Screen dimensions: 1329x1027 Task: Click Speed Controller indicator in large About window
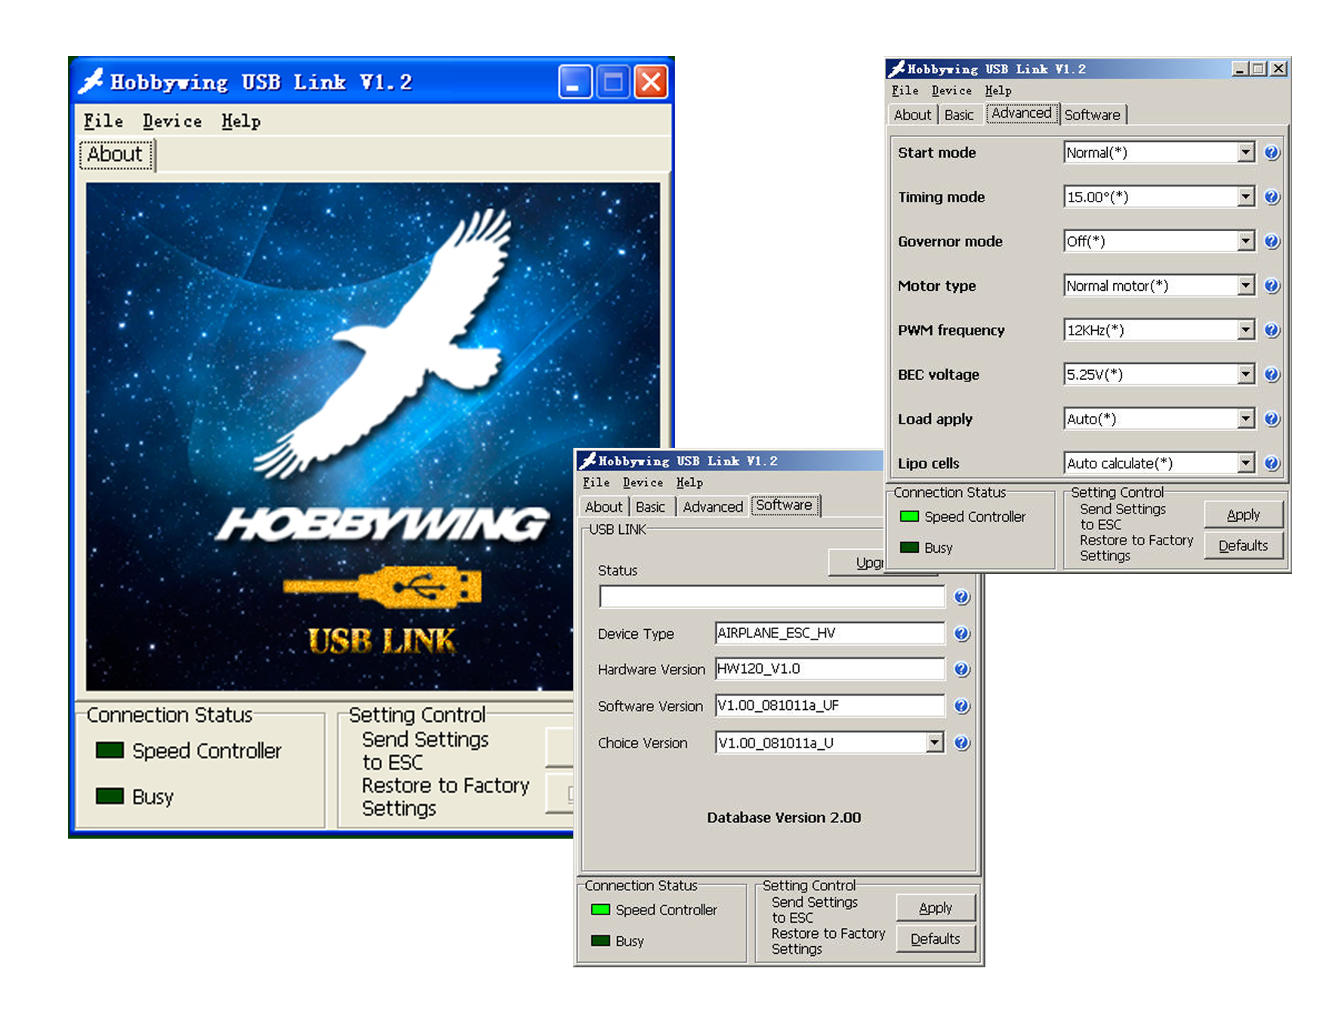[109, 751]
